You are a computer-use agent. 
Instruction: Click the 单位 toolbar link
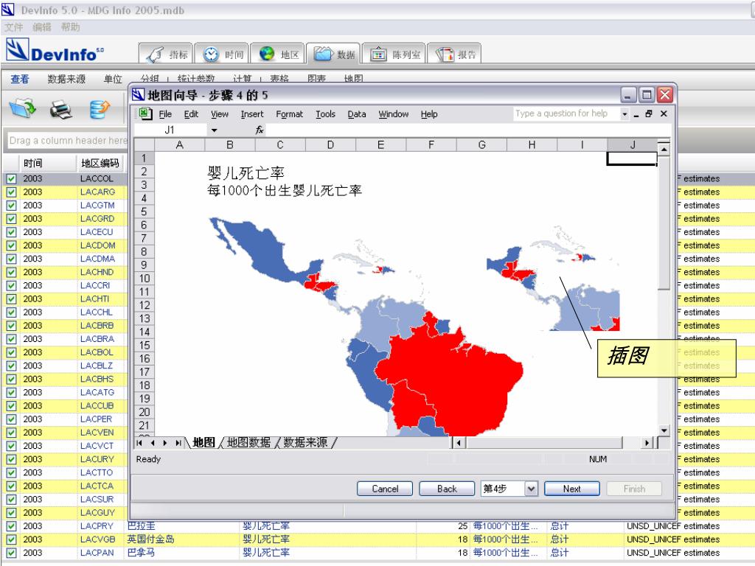[x=113, y=79]
